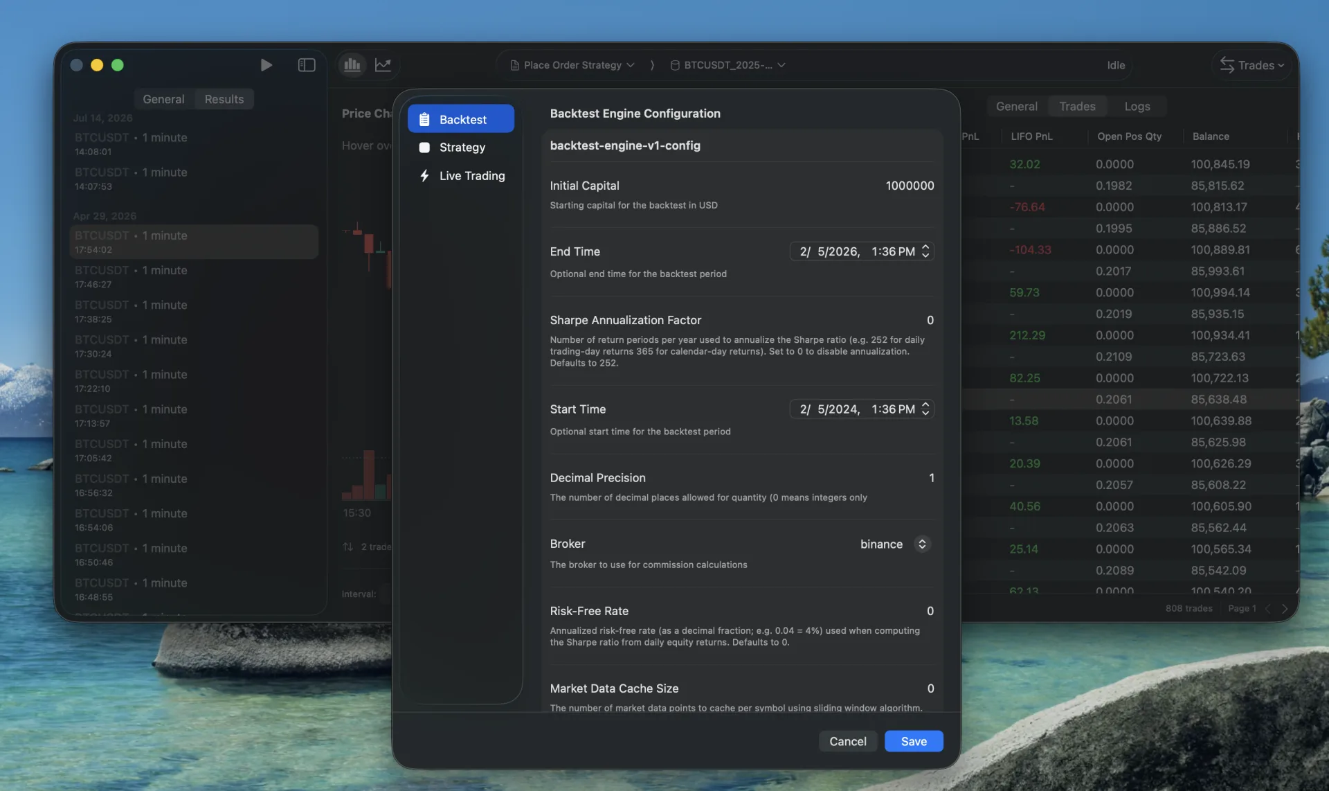
Task: Select the BTCUSDT run at 14:07:53
Action: 194,179
